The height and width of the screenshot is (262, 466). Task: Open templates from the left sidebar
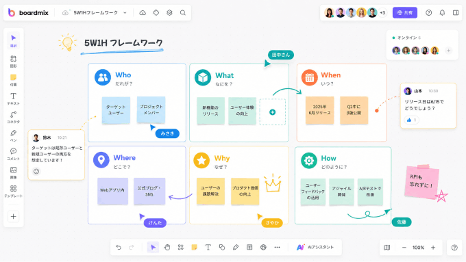[x=14, y=191]
